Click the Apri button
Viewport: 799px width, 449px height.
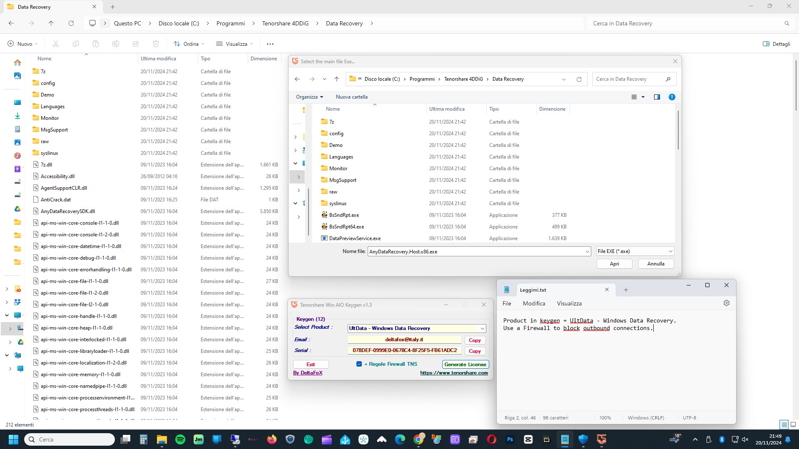point(614,264)
